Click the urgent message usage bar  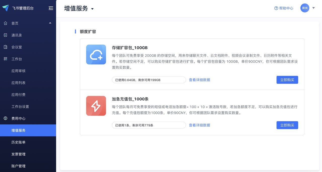[149, 125]
